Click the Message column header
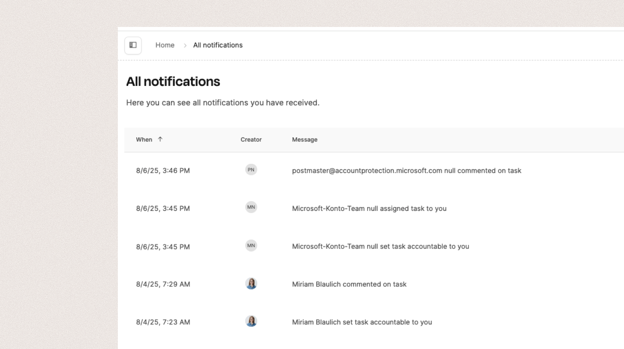The width and height of the screenshot is (624, 349). coord(305,139)
